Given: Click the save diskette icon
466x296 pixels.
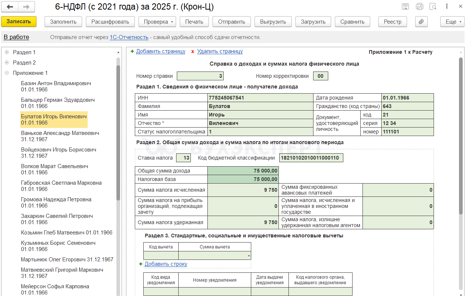Looking at the screenshot, I should [405, 7].
